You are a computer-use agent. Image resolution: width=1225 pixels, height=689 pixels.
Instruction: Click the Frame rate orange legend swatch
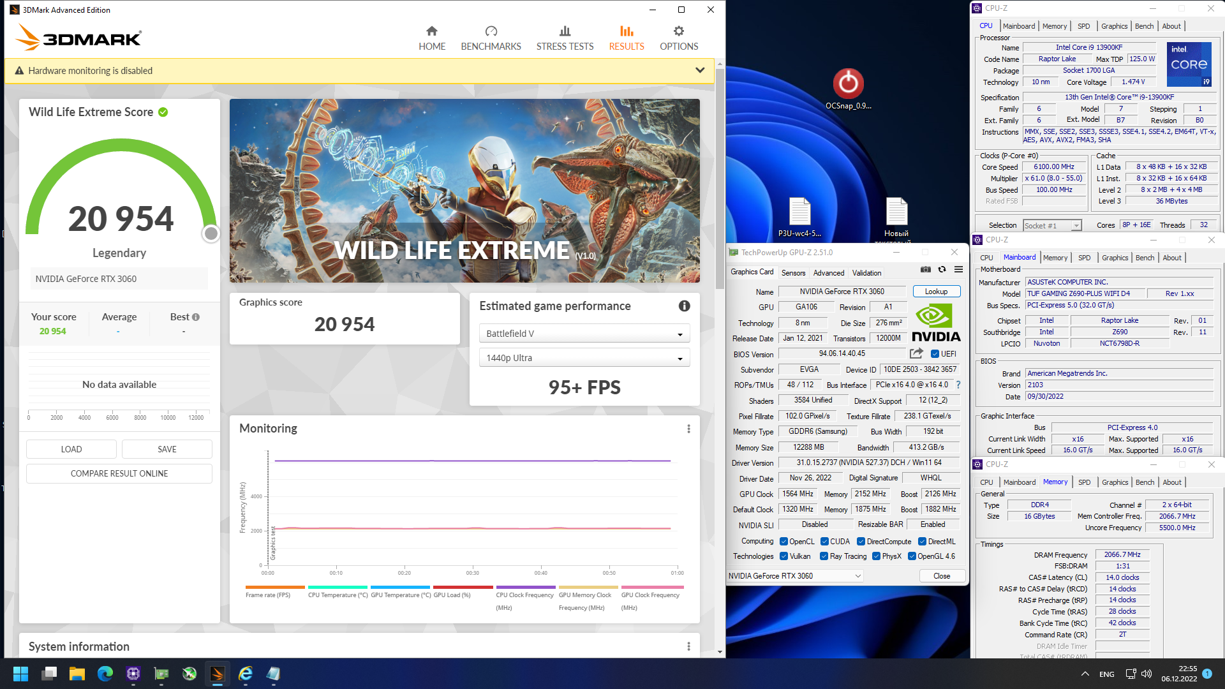coord(275,587)
